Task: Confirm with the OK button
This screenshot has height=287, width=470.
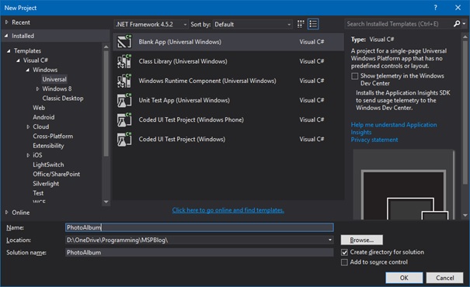Action: tap(404, 278)
